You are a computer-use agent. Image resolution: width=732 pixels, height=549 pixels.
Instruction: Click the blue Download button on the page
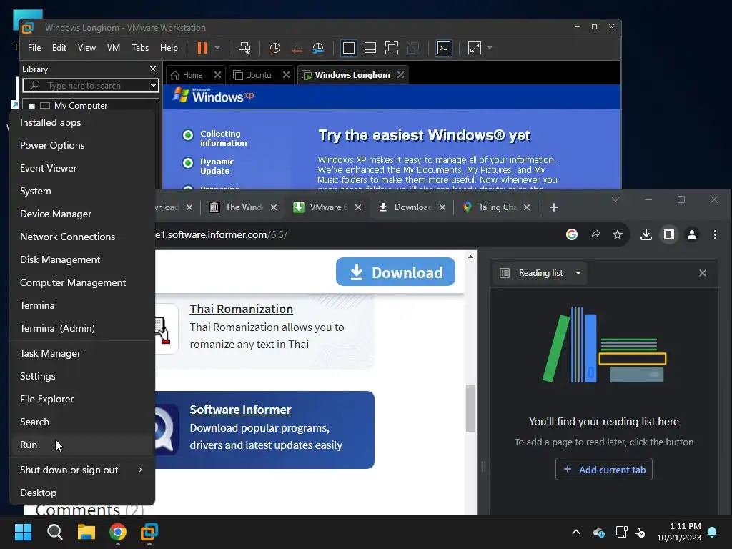point(395,272)
